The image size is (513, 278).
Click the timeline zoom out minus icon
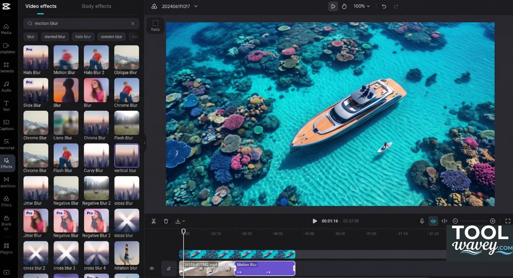click(x=455, y=221)
